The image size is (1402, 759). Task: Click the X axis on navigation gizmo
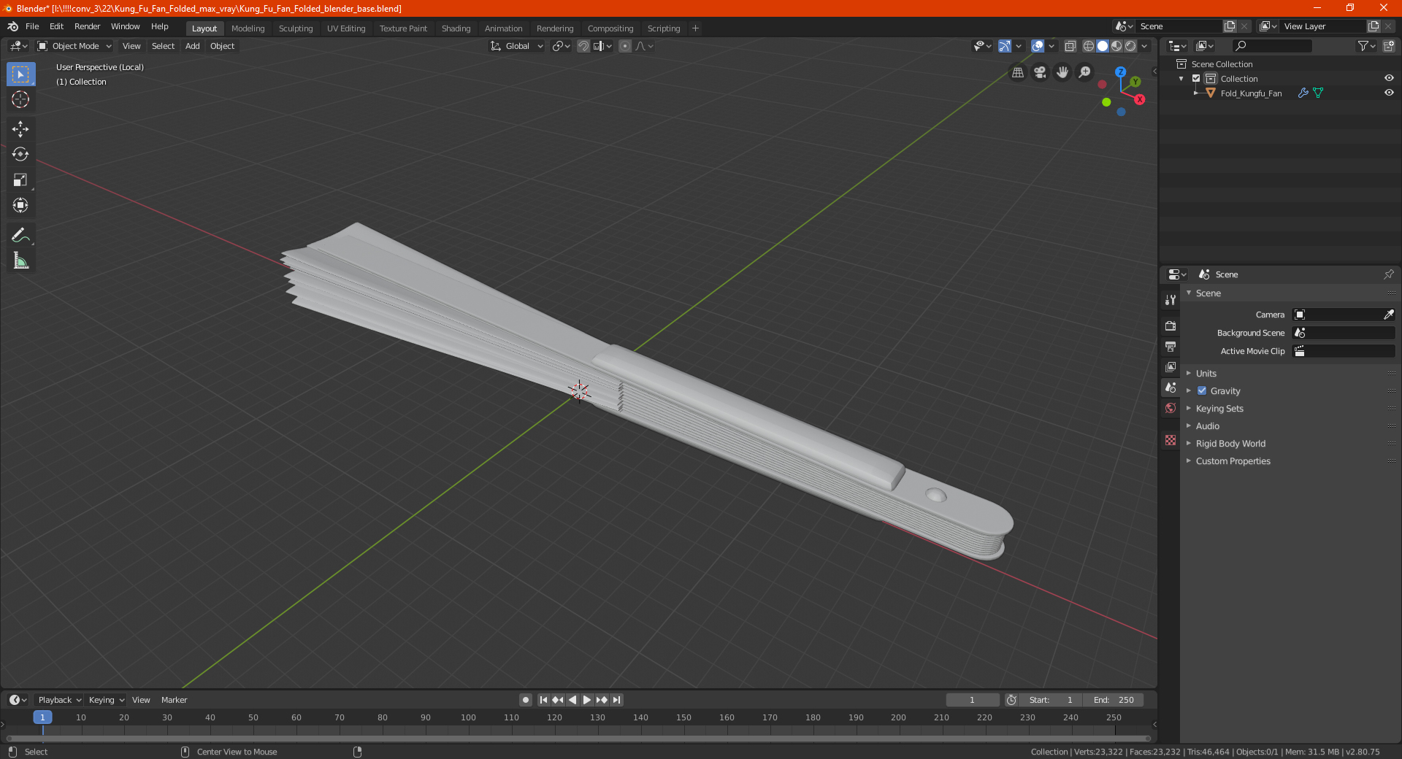point(1139,99)
